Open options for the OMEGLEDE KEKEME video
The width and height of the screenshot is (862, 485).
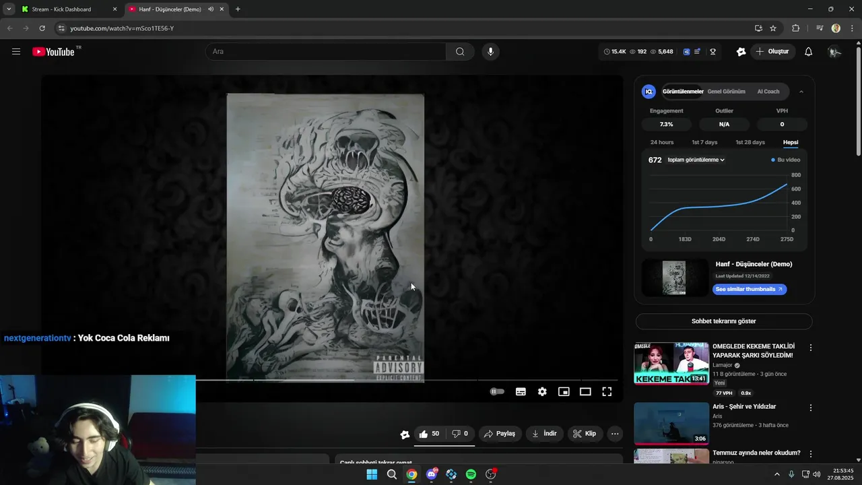coord(811,348)
